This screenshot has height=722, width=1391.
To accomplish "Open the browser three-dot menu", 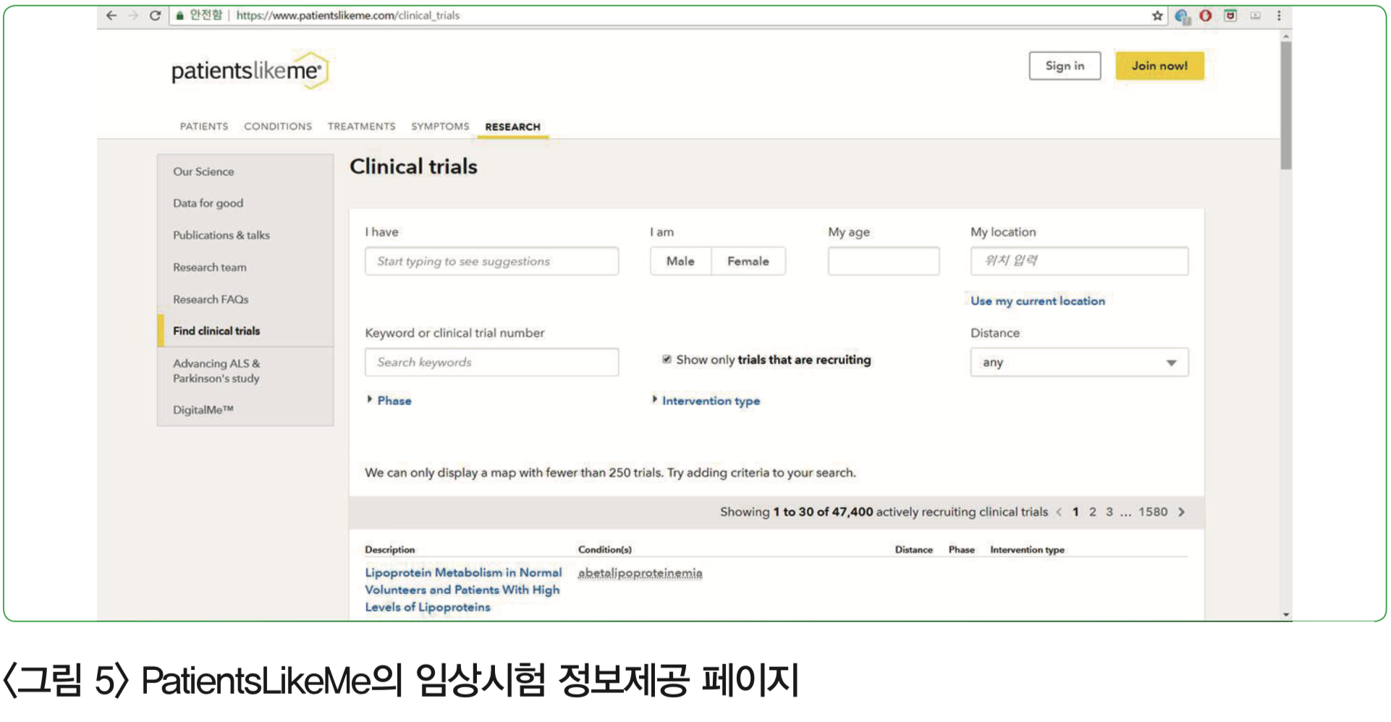I will tap(1279, 15).
